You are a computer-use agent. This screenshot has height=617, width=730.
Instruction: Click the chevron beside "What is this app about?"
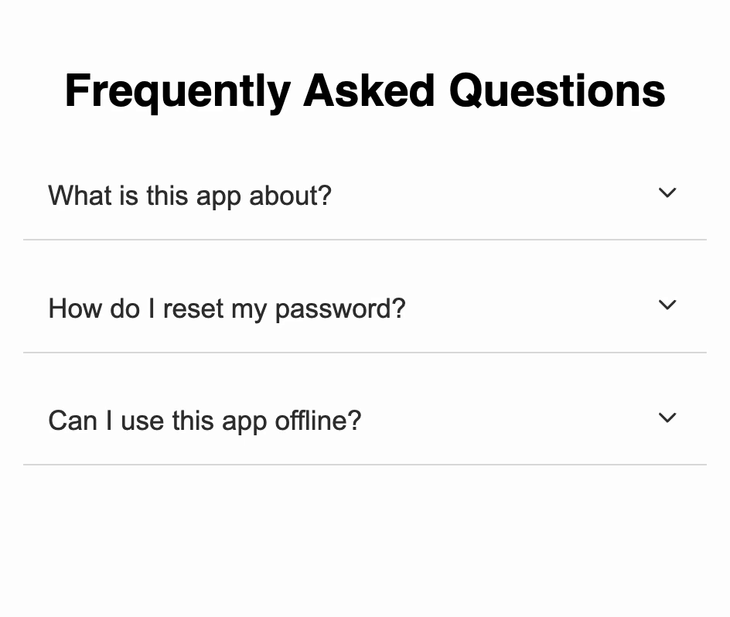[x=667, y=193]
